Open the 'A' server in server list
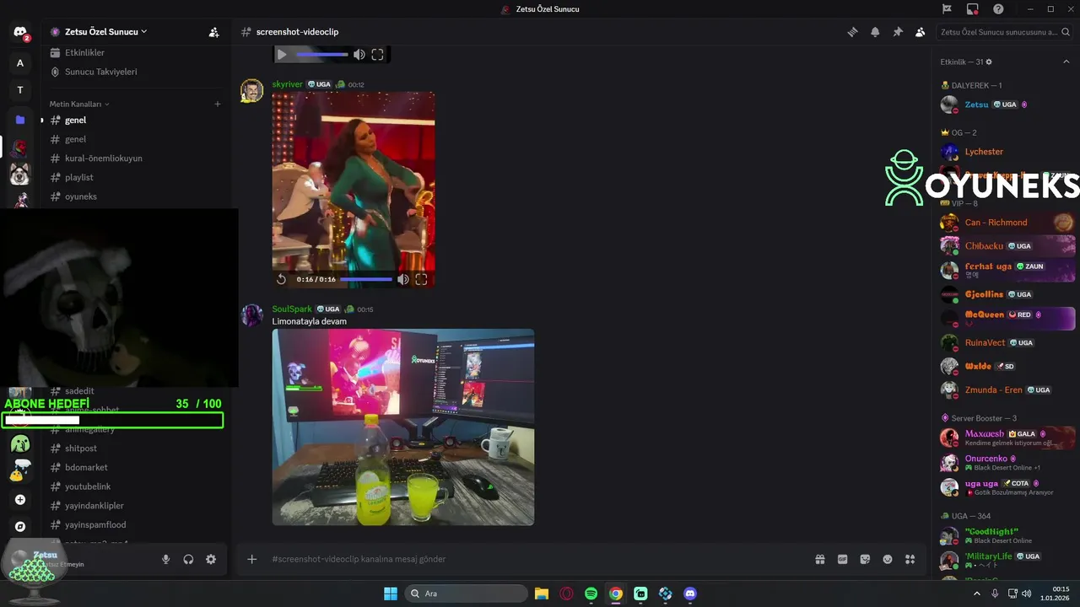This screenshot has width=1080, height=607. click(x=20, y=63)
